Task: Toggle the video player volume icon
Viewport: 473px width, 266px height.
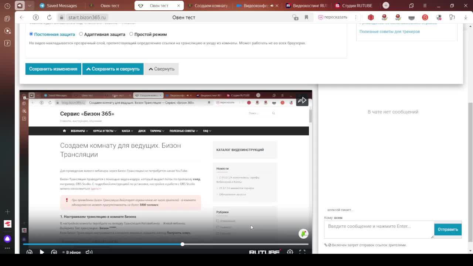Action: pos(89,252)
